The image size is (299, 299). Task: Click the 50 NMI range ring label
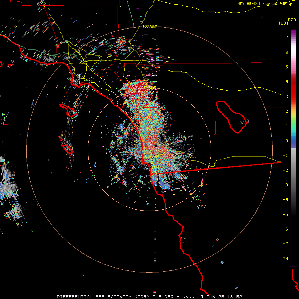(x=149, y=88)
